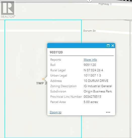Click the popup title 9051120
The image size is (132, 138).
pos(56,52)
